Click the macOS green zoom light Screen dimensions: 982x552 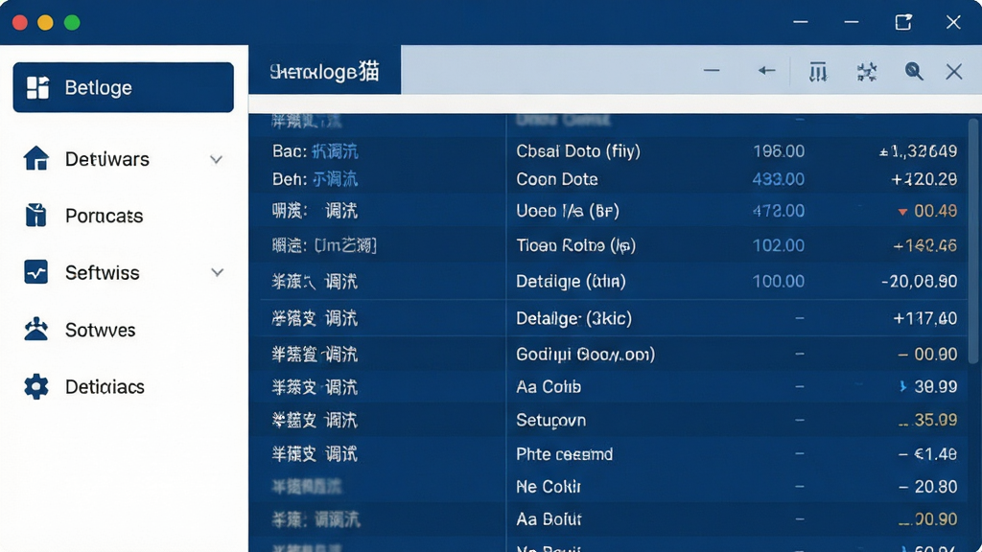coord(72,23)
